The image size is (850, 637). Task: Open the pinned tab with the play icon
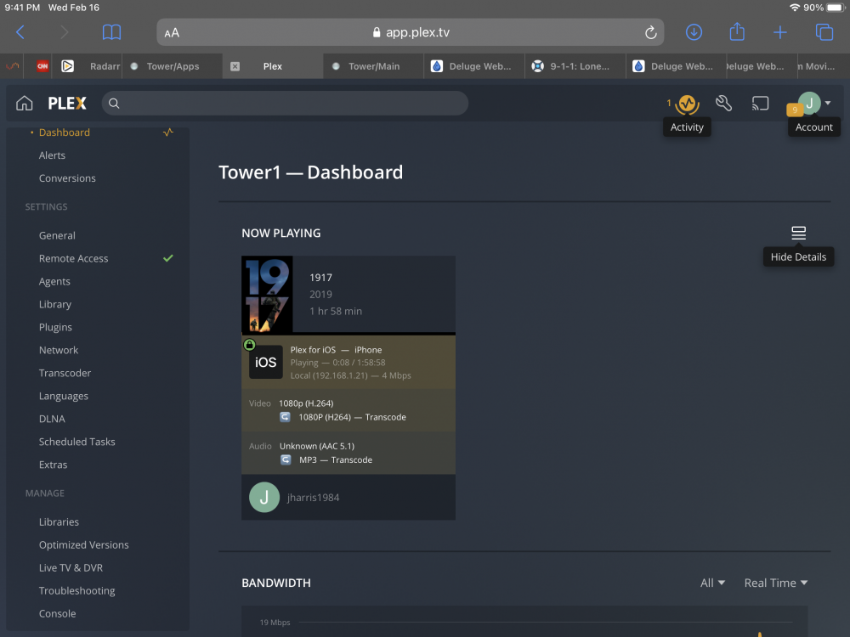click(67, 66)
